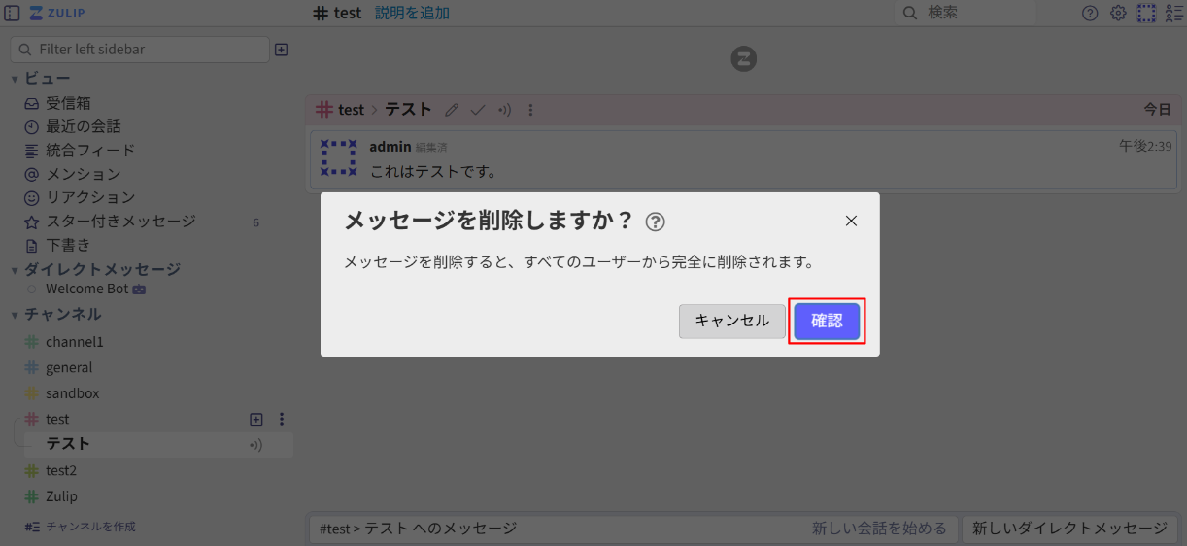This screenshot has height=546, width=1187.
Task: Toggle the left sidebar icon beside Zulip logo
Action: tap(13, 13)
